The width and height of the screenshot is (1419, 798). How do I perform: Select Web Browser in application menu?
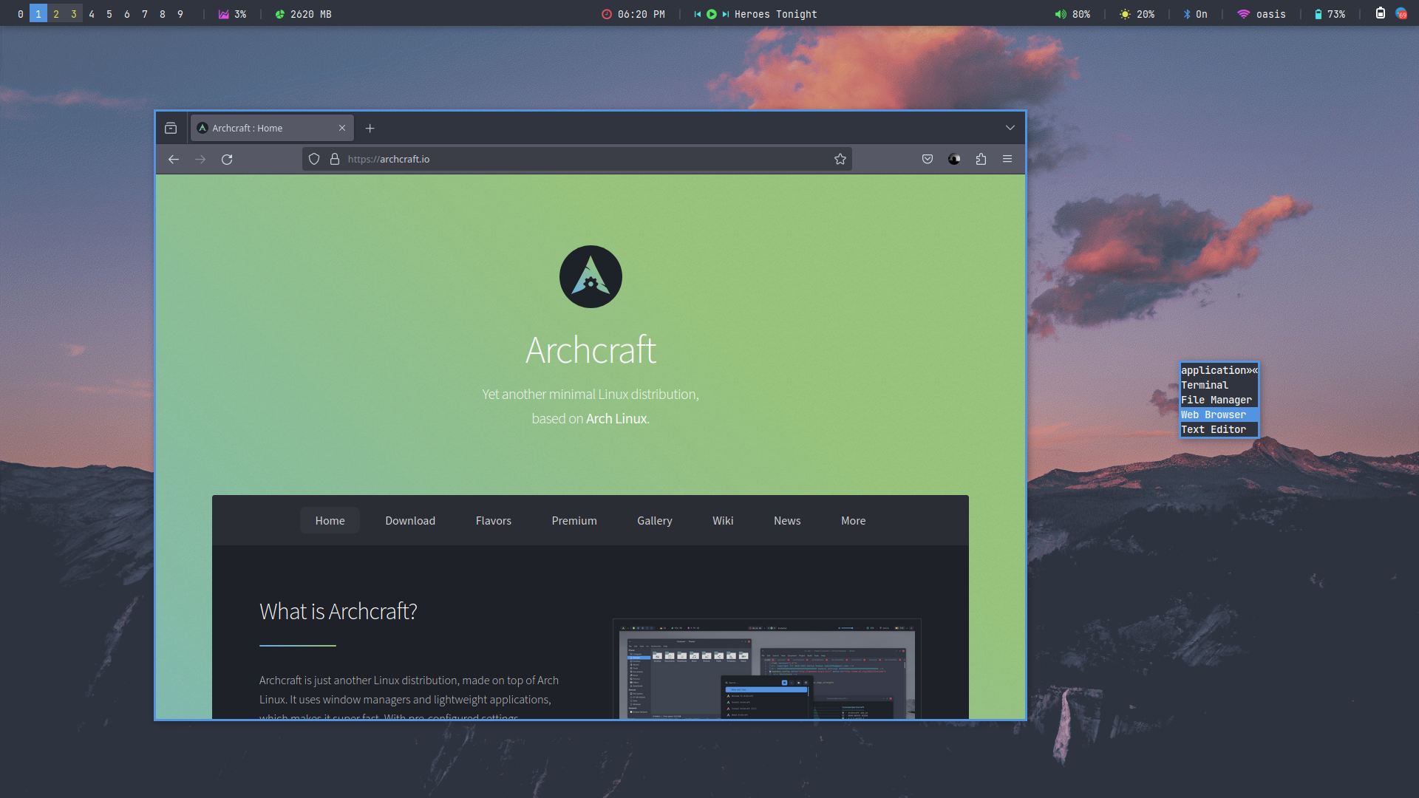tap(1213, 415)
